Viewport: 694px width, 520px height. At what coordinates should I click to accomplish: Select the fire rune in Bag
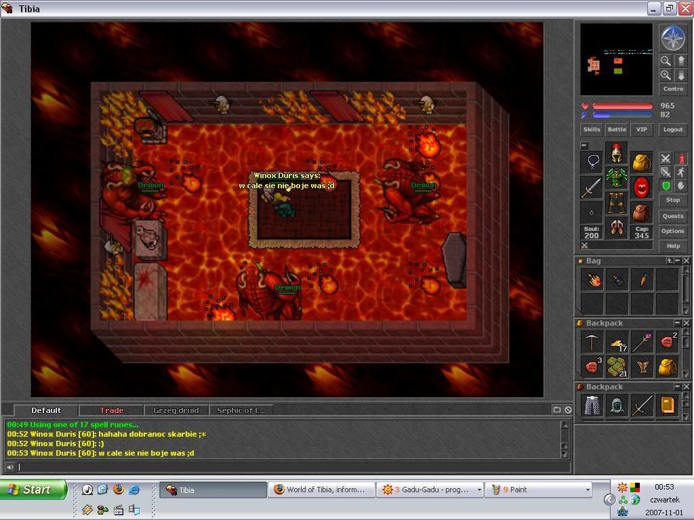point(592,280)
